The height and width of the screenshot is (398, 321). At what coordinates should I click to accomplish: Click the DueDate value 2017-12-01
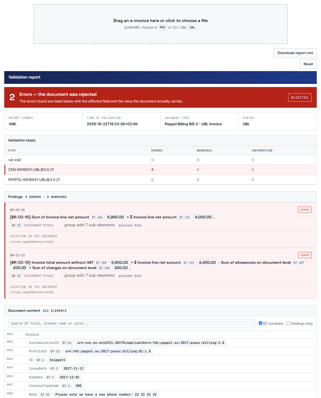click(x=69, y=377)
